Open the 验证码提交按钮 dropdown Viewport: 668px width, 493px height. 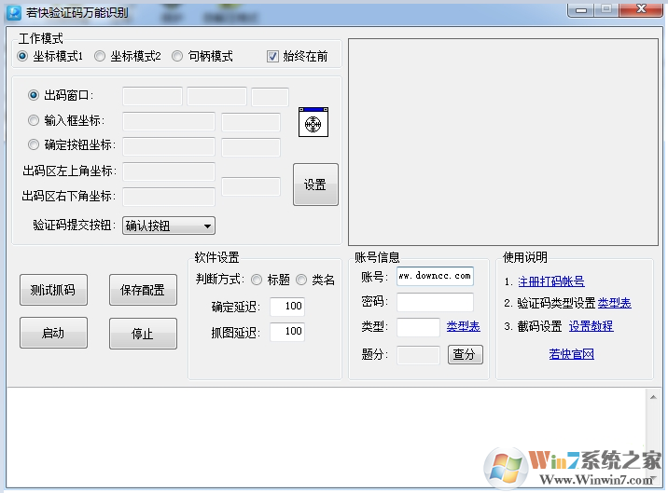[x=169, y=226]
